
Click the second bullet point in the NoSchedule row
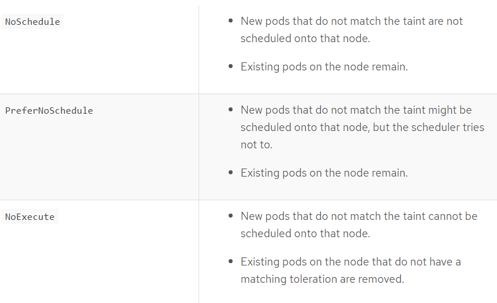(x=231, y=66)
